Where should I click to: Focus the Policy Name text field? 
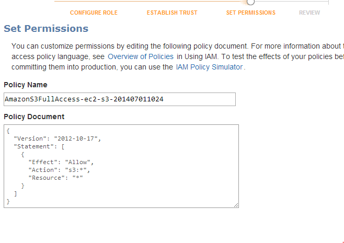[120, 99]
